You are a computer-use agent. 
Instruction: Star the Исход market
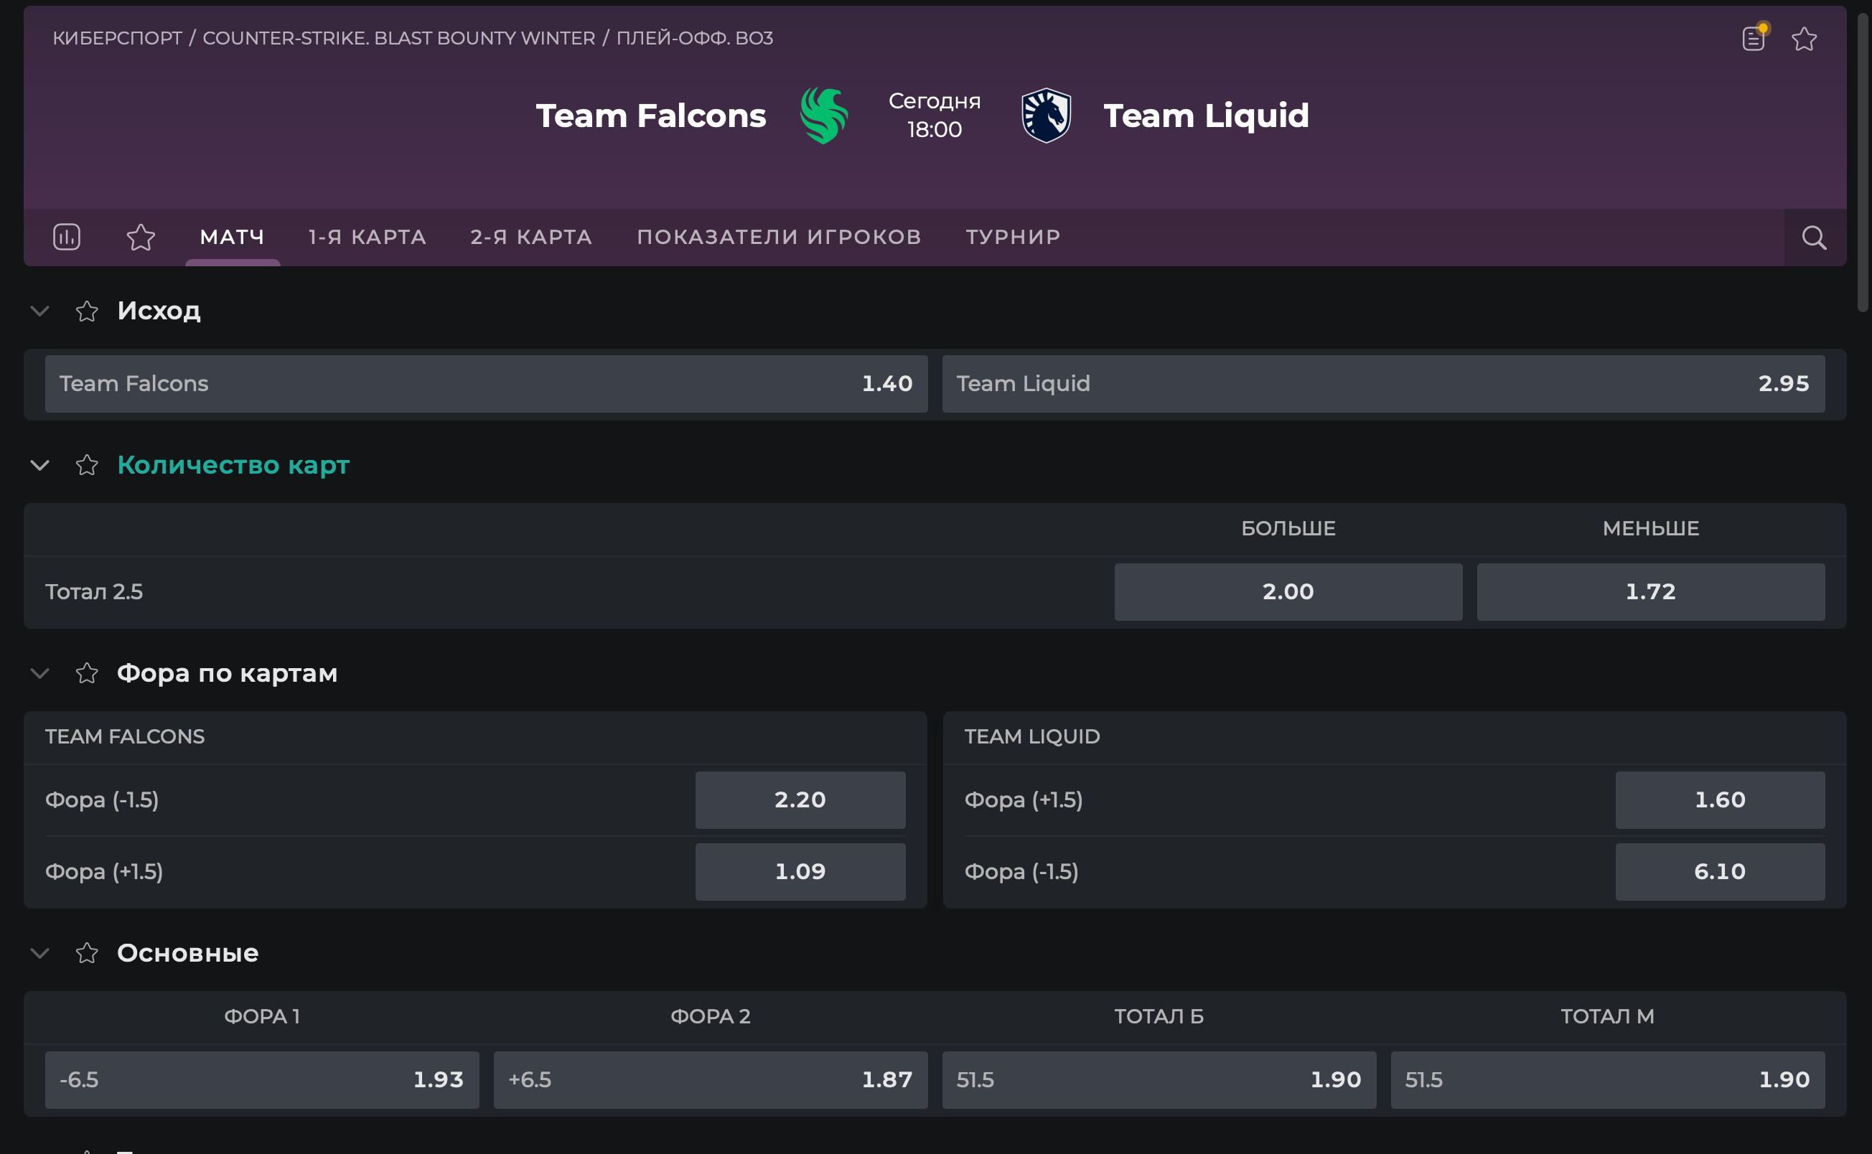click(x=87, y=311)
